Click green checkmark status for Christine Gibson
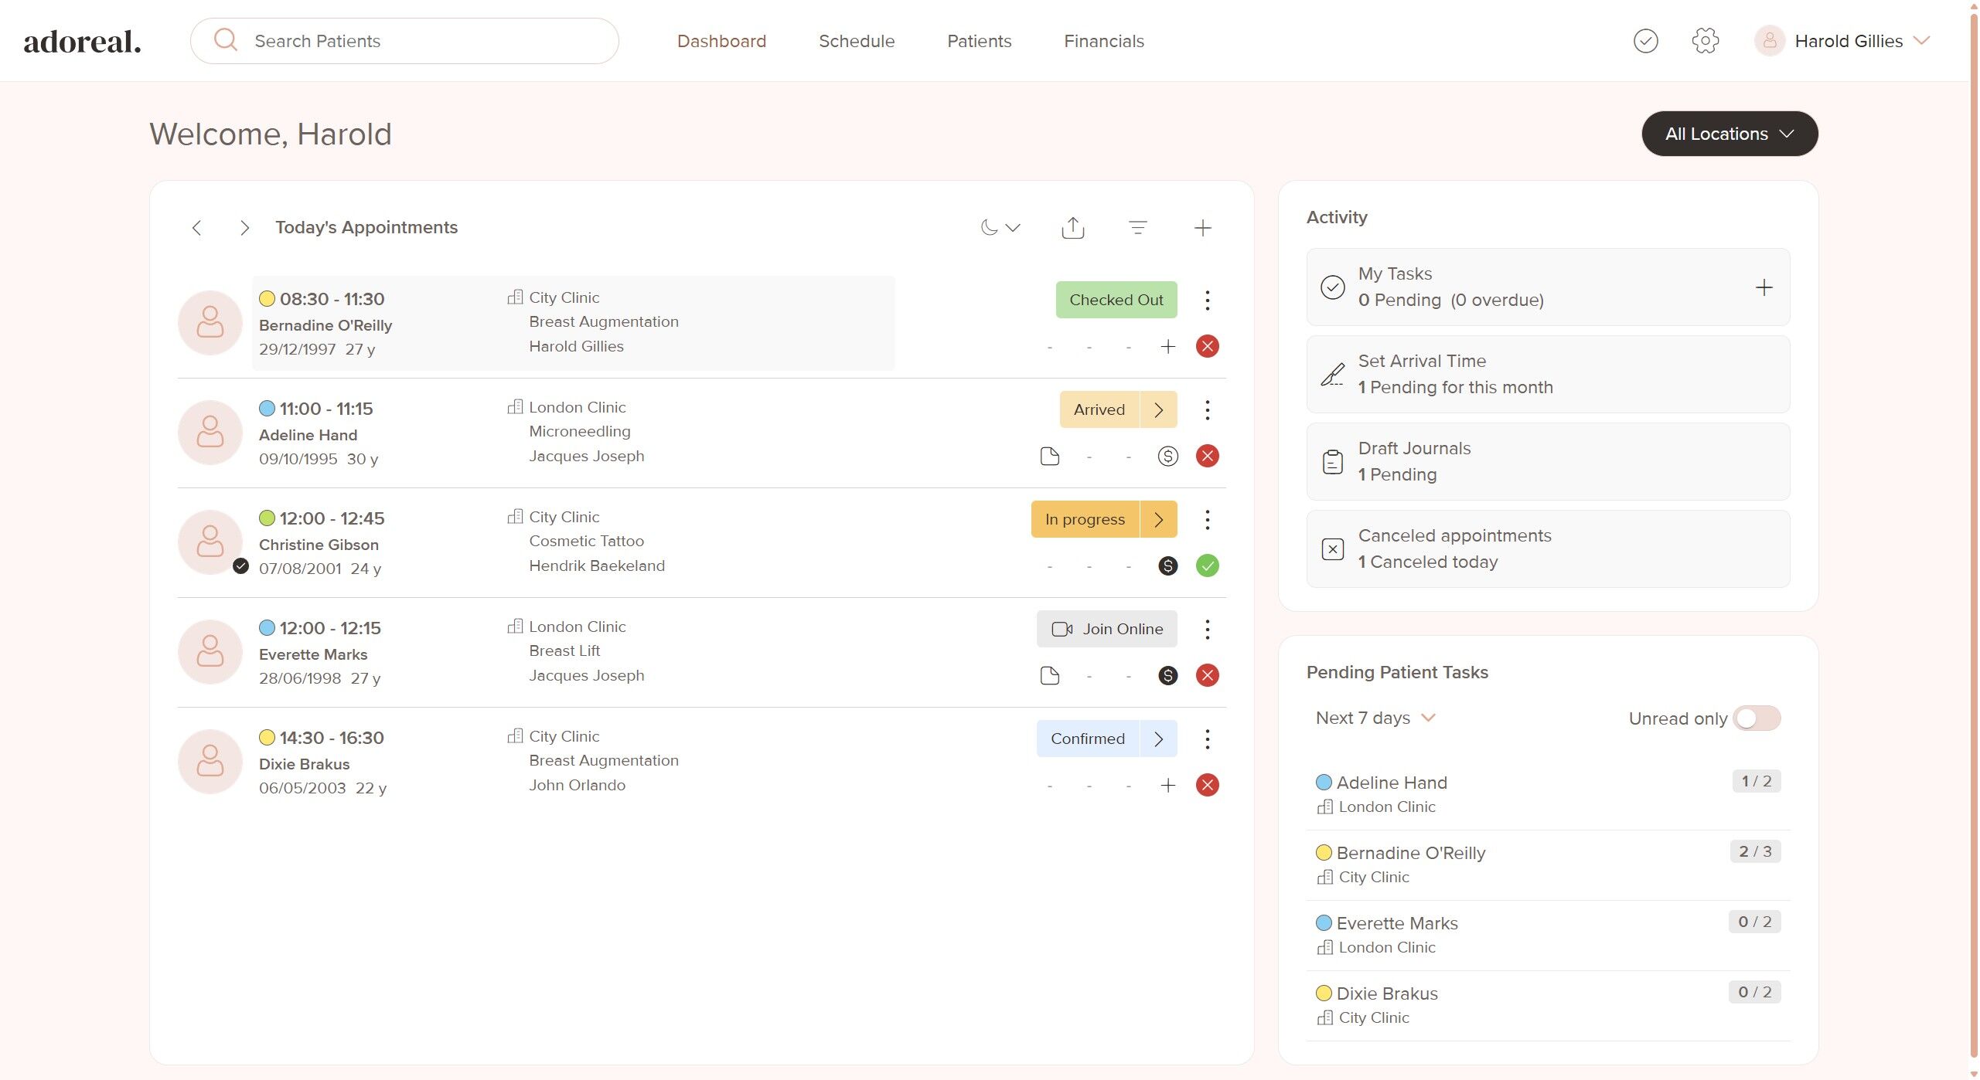Image resolution: width=1980 pixels, height=1080 pixels. point(1207,566)
